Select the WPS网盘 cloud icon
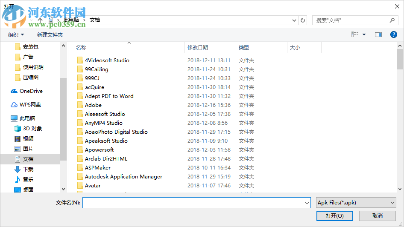This screenshot has width=404, height=227. (14, 105)
